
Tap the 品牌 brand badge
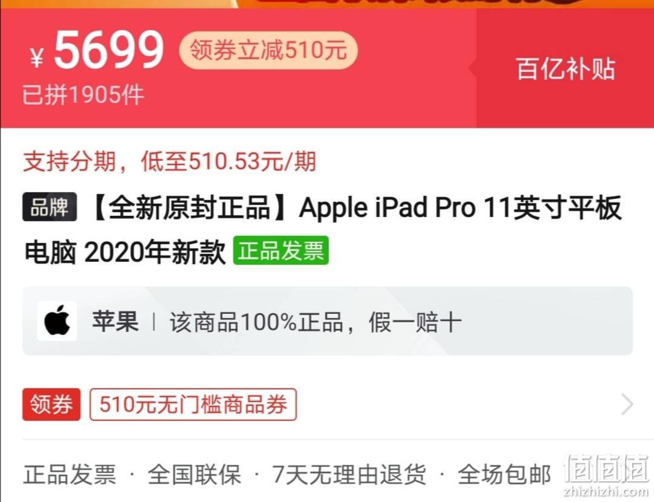[x=50, y=207]
